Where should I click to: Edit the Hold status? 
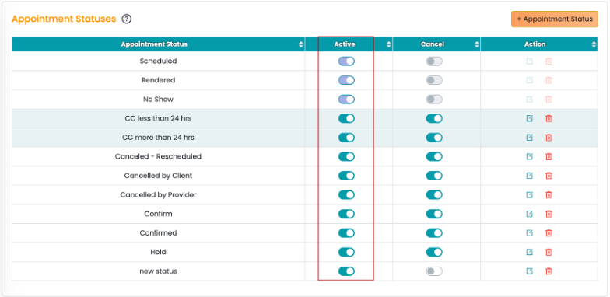[529, 252]
